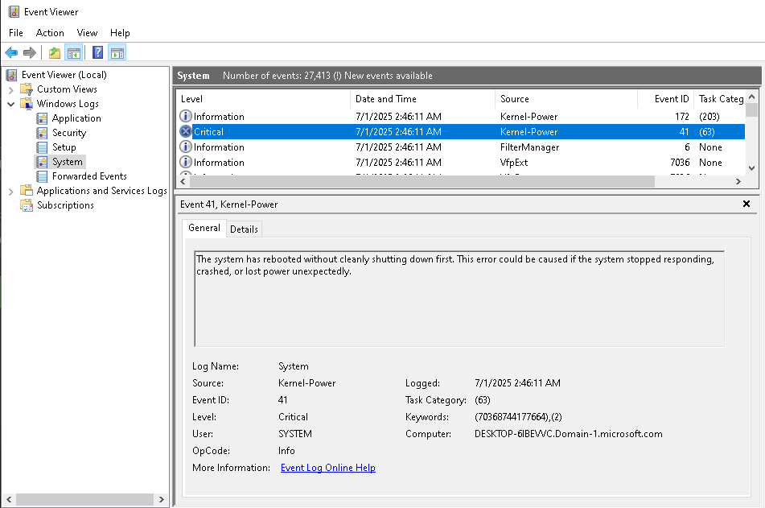The width and height of the screenshot is (765, 508).
Task: Expand Applications and Services Logs node
Action: pos(10,192)
